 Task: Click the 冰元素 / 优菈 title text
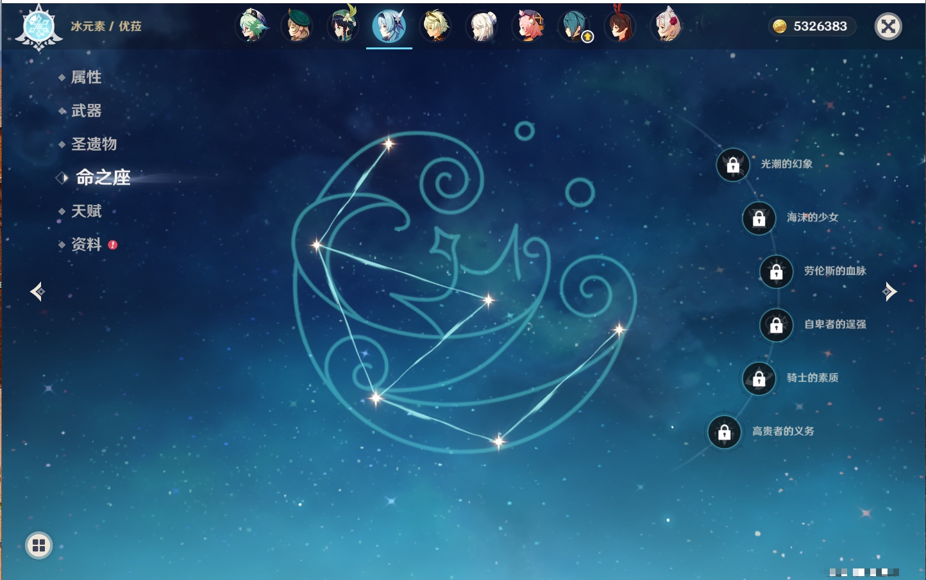point(106,26)
